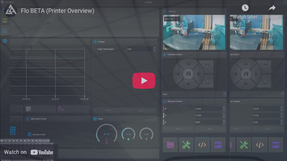Play the Flo BETA video
Screen dimensions: 287x161
coord(143,81)
